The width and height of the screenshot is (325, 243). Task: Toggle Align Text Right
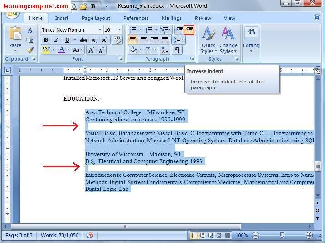[x=155, y=39]
